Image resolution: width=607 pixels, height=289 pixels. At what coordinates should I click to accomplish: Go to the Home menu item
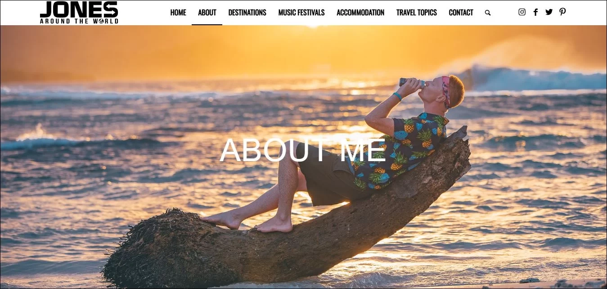click(178, 13)
